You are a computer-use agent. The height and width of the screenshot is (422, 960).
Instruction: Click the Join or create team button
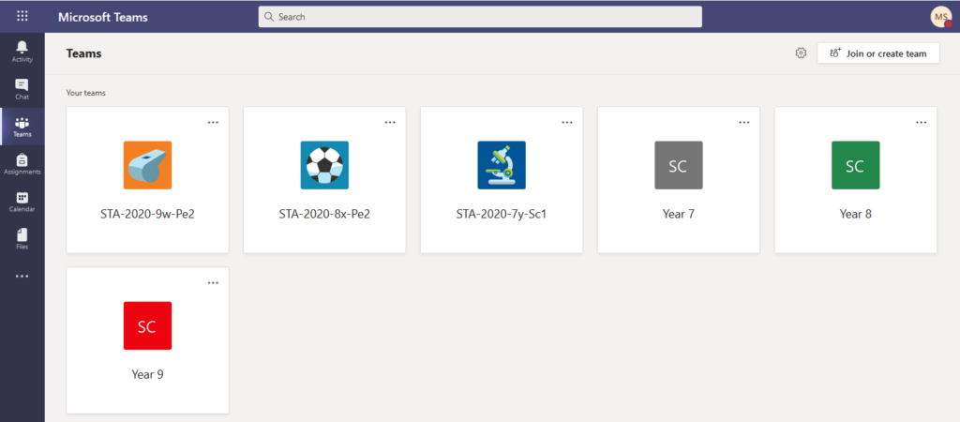tap(877, 53)
